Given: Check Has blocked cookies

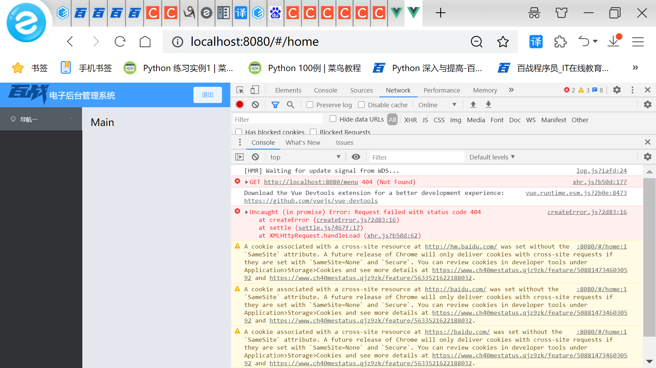Looking at the screenshot, I should click(239, 132).
